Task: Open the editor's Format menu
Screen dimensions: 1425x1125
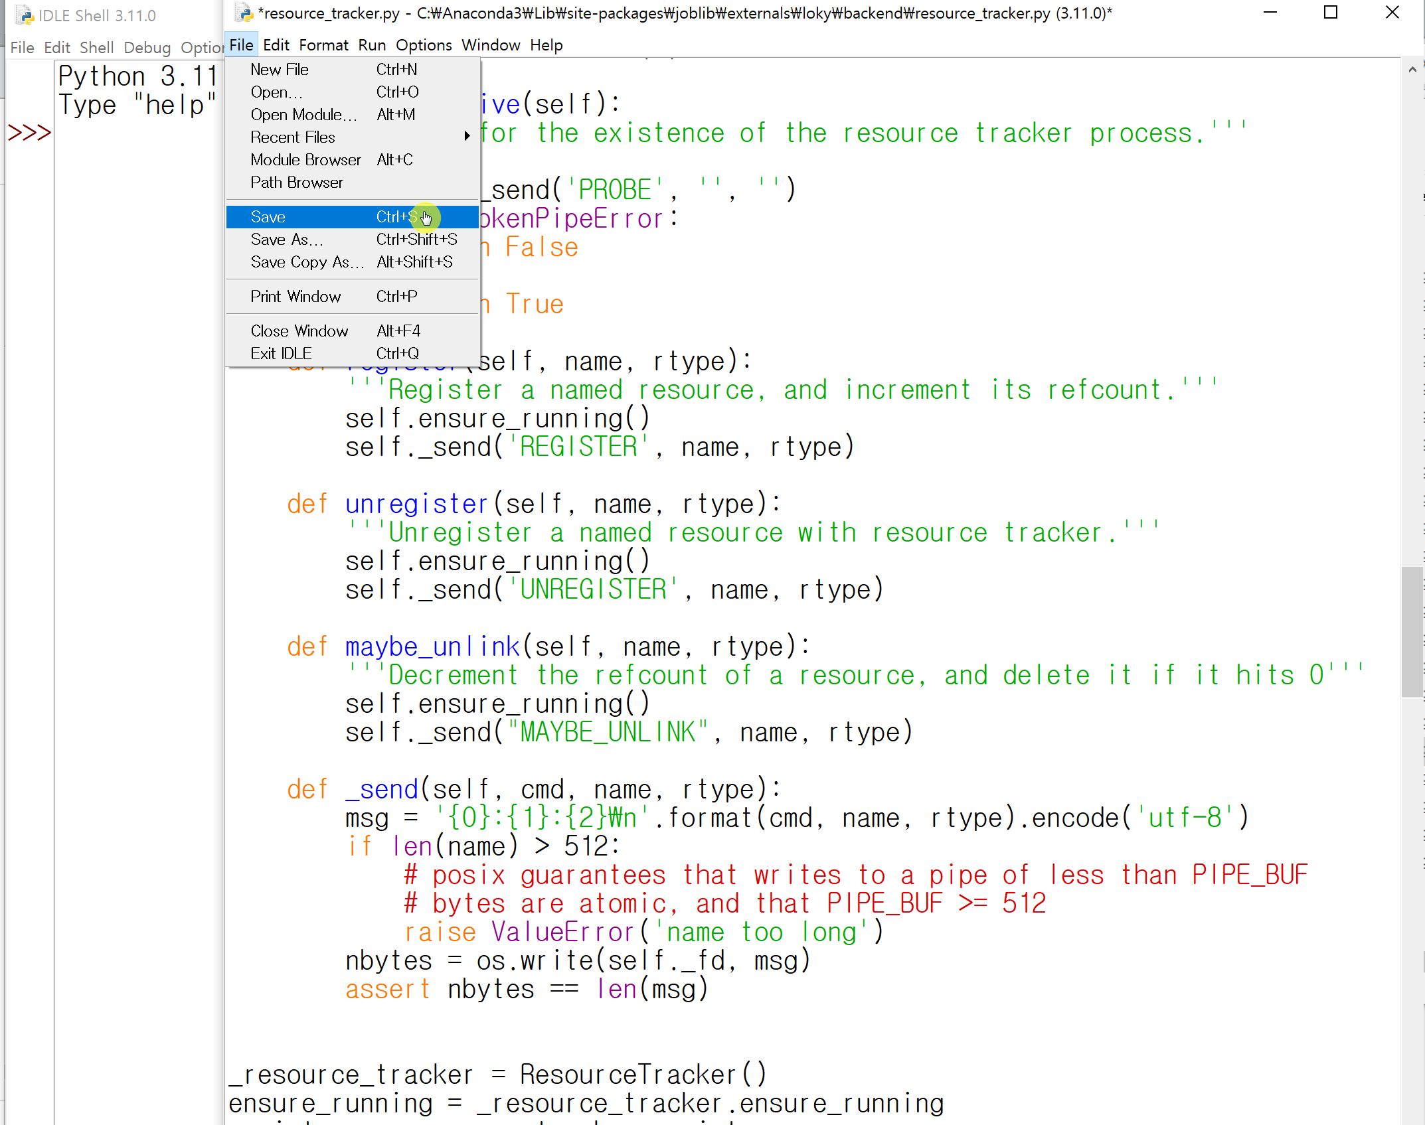Action: coord(323,45)
